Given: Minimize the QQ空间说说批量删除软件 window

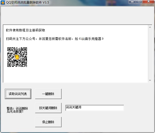Looking at the screenshot, I should (x=133, y=2).
